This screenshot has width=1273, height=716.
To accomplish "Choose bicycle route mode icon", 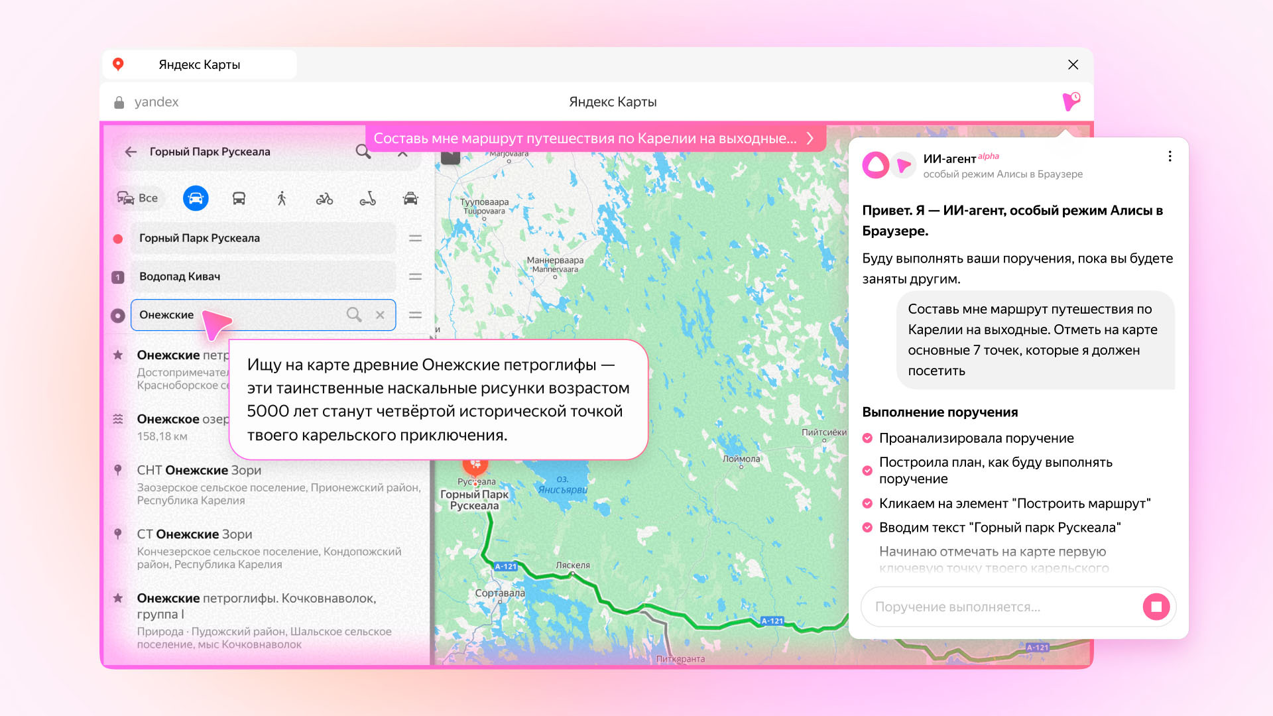I will pyautogui.click(x=324, y=198).
